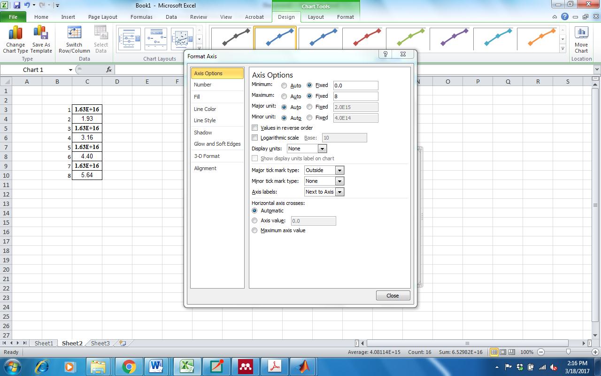
Task: Enable Values in reverse order
Action: tap(255, 127)
